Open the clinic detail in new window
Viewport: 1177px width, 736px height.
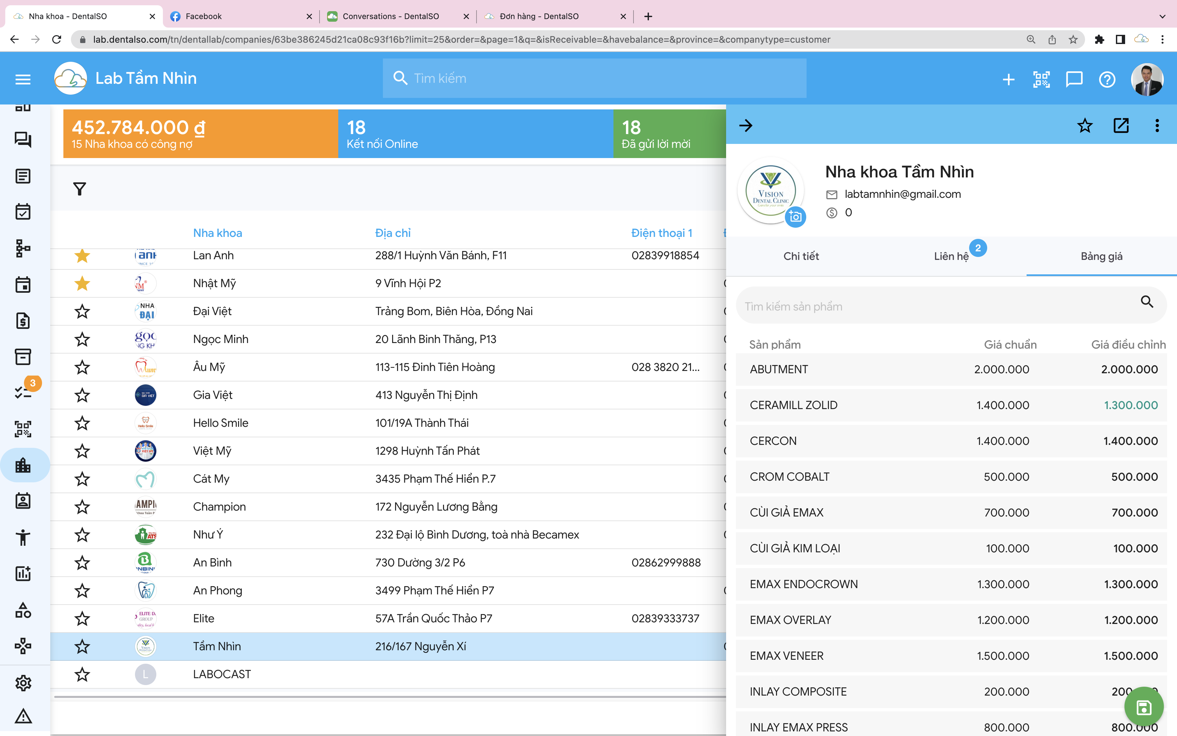click(1121, 126)
